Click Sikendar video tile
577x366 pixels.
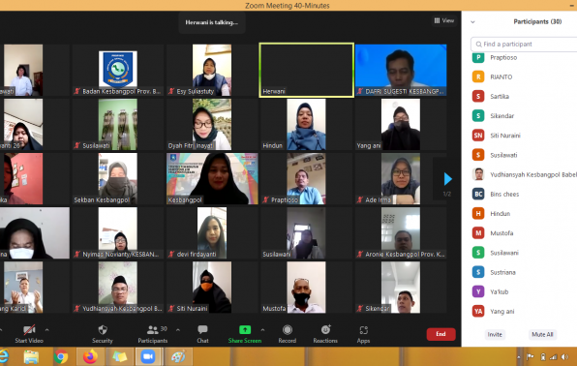[401, 288]
